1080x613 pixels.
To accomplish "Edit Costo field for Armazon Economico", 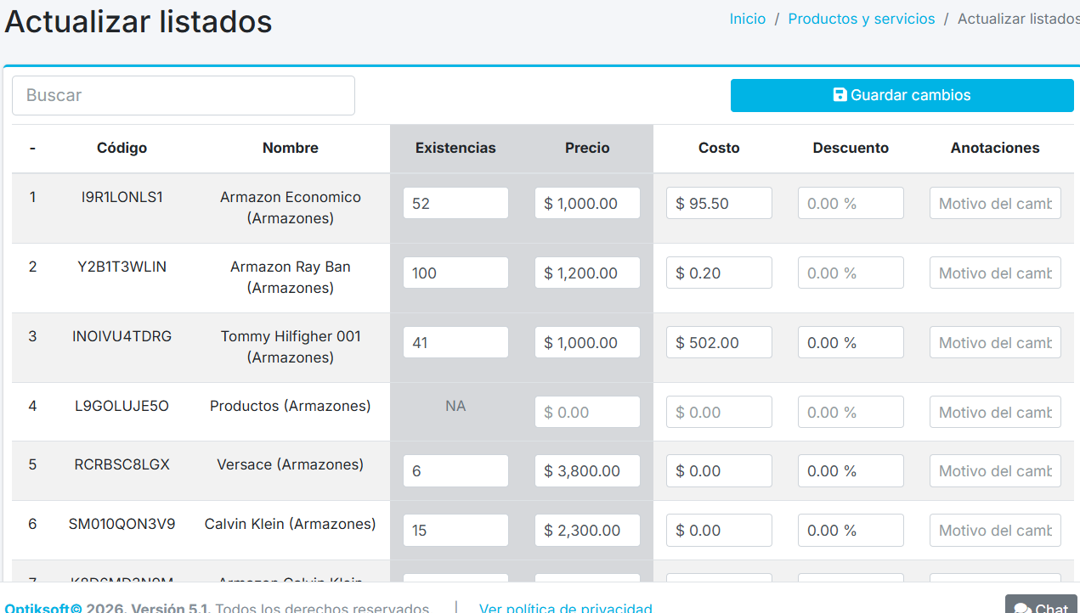I will (x=719, y=204).
